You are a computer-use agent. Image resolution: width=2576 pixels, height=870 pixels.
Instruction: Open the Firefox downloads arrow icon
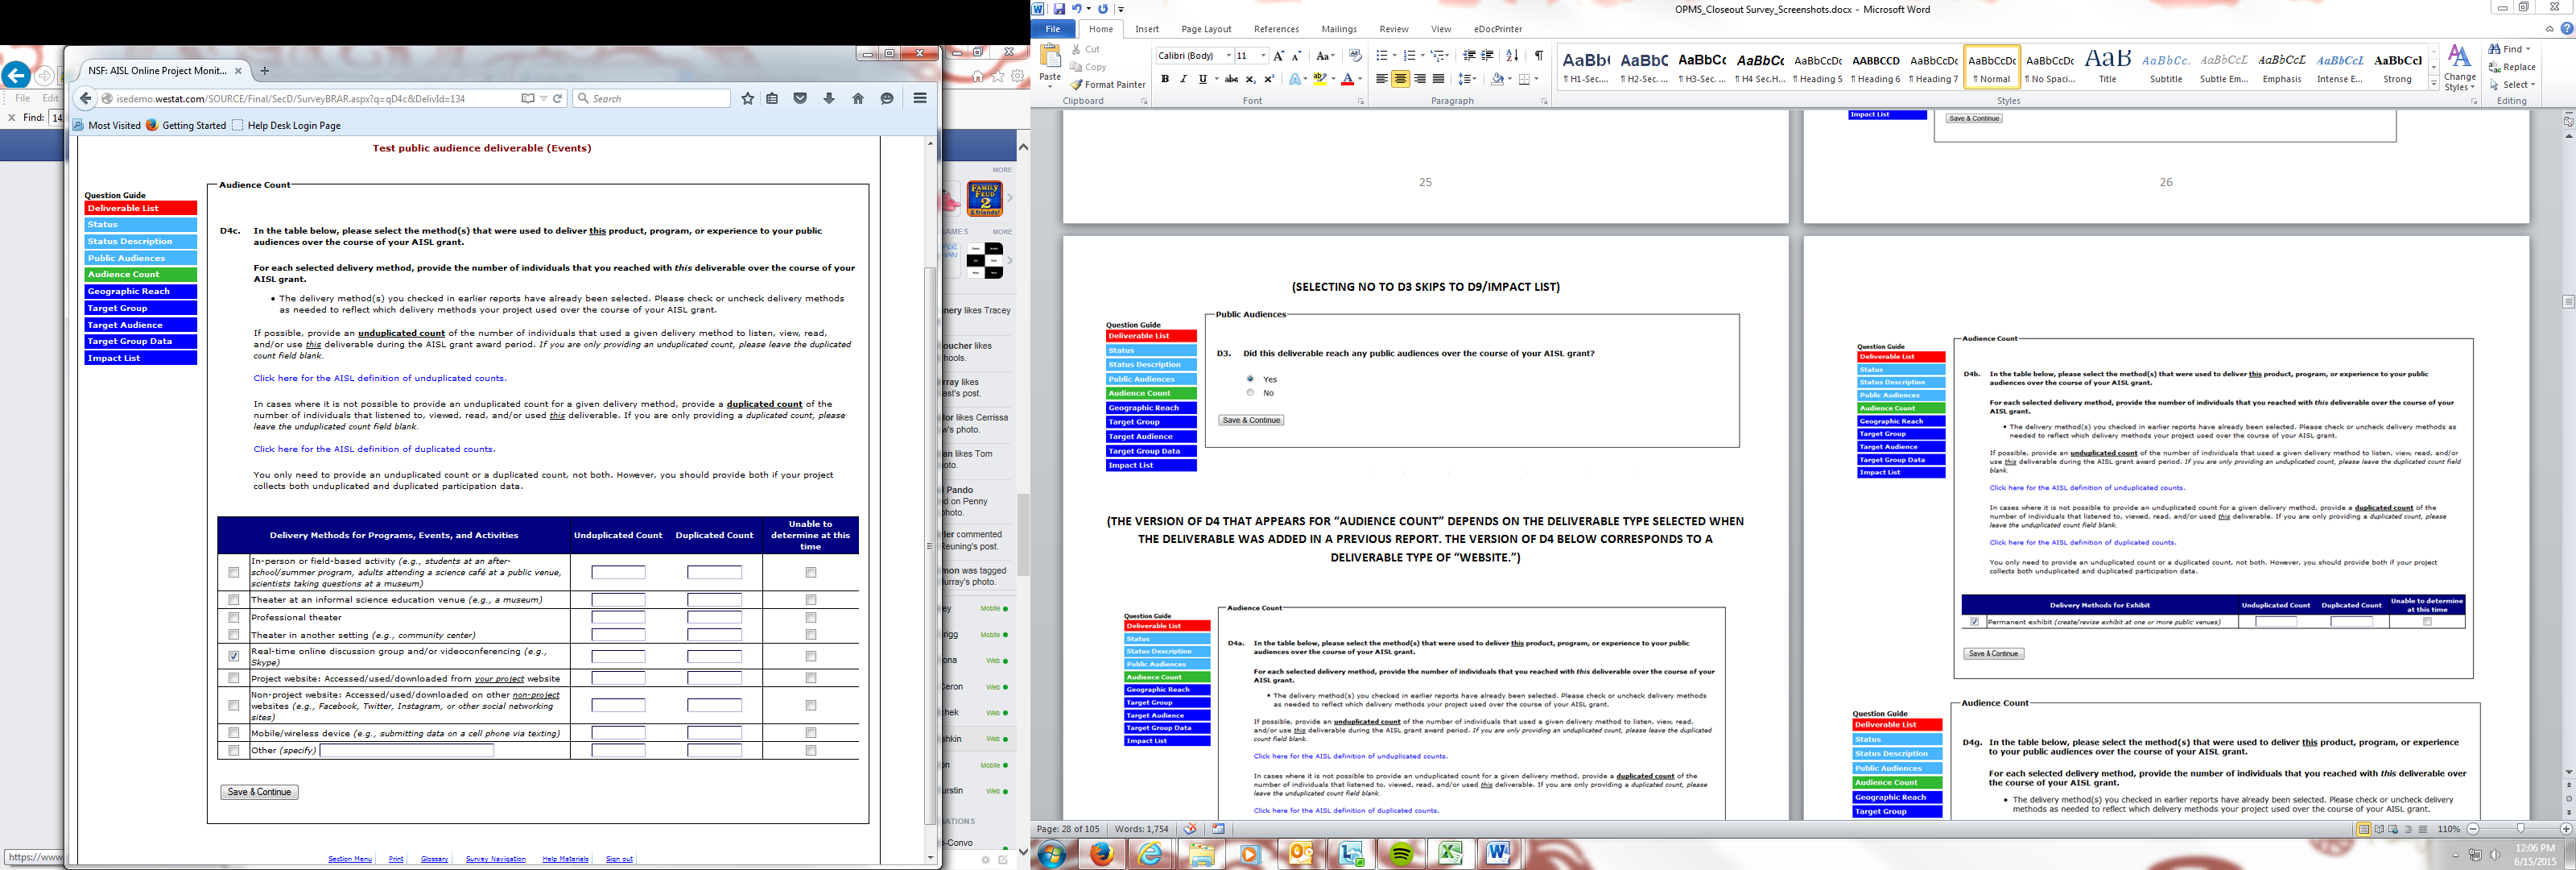coord(829,98)
